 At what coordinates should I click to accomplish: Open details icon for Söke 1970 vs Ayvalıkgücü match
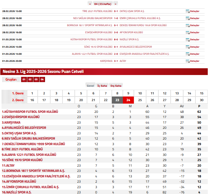coord(187,47)
